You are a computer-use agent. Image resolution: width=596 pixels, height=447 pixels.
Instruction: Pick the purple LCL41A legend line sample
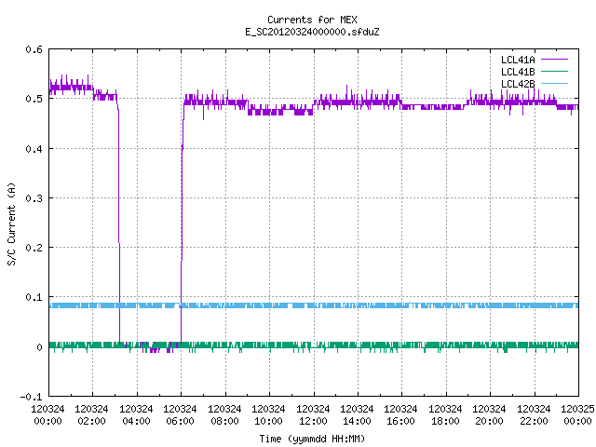(x=554, y=60)
